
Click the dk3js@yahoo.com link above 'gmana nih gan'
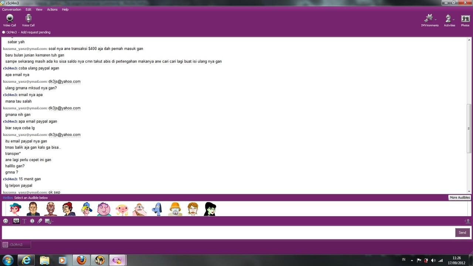pyautogui.click(x=64, y=108)
